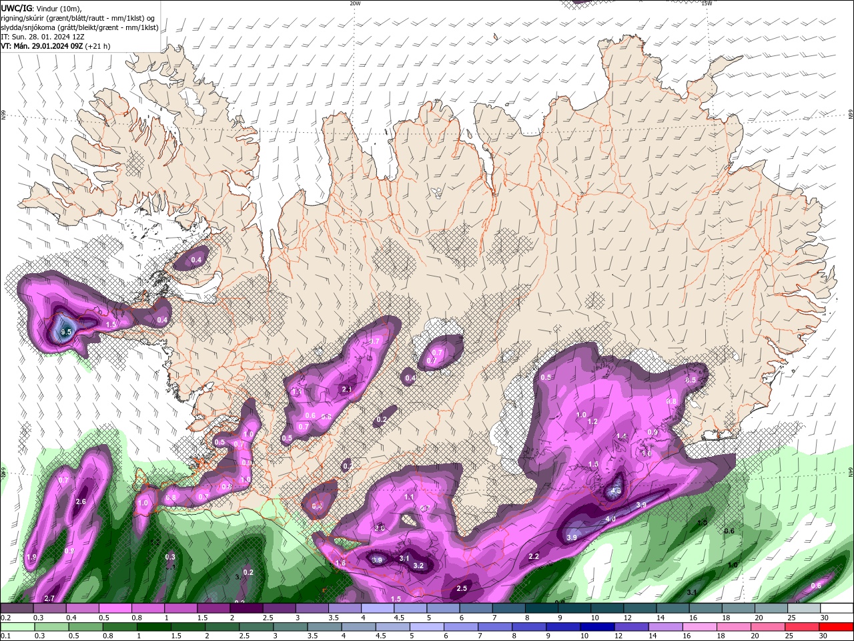Select snow-scale swatch between 2 and 2.5
This screenshot has width=854, height=641.
pos(246,608)
